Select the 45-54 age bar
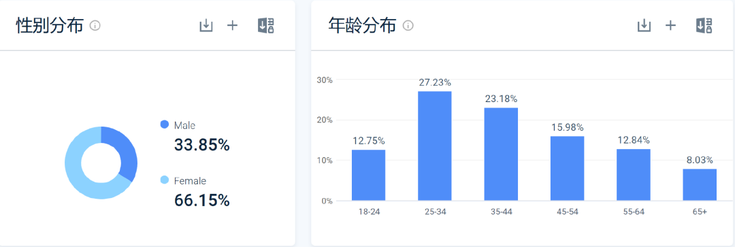Viewport: 735px width, 247px height. point(567,169)
